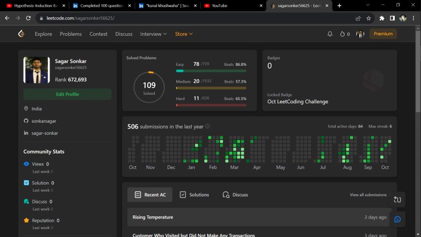The width and height of the screenshot is (421, 237).
Task: Open the sagar-sonkar LinkedIn link
Action: [x=45, y=133]
